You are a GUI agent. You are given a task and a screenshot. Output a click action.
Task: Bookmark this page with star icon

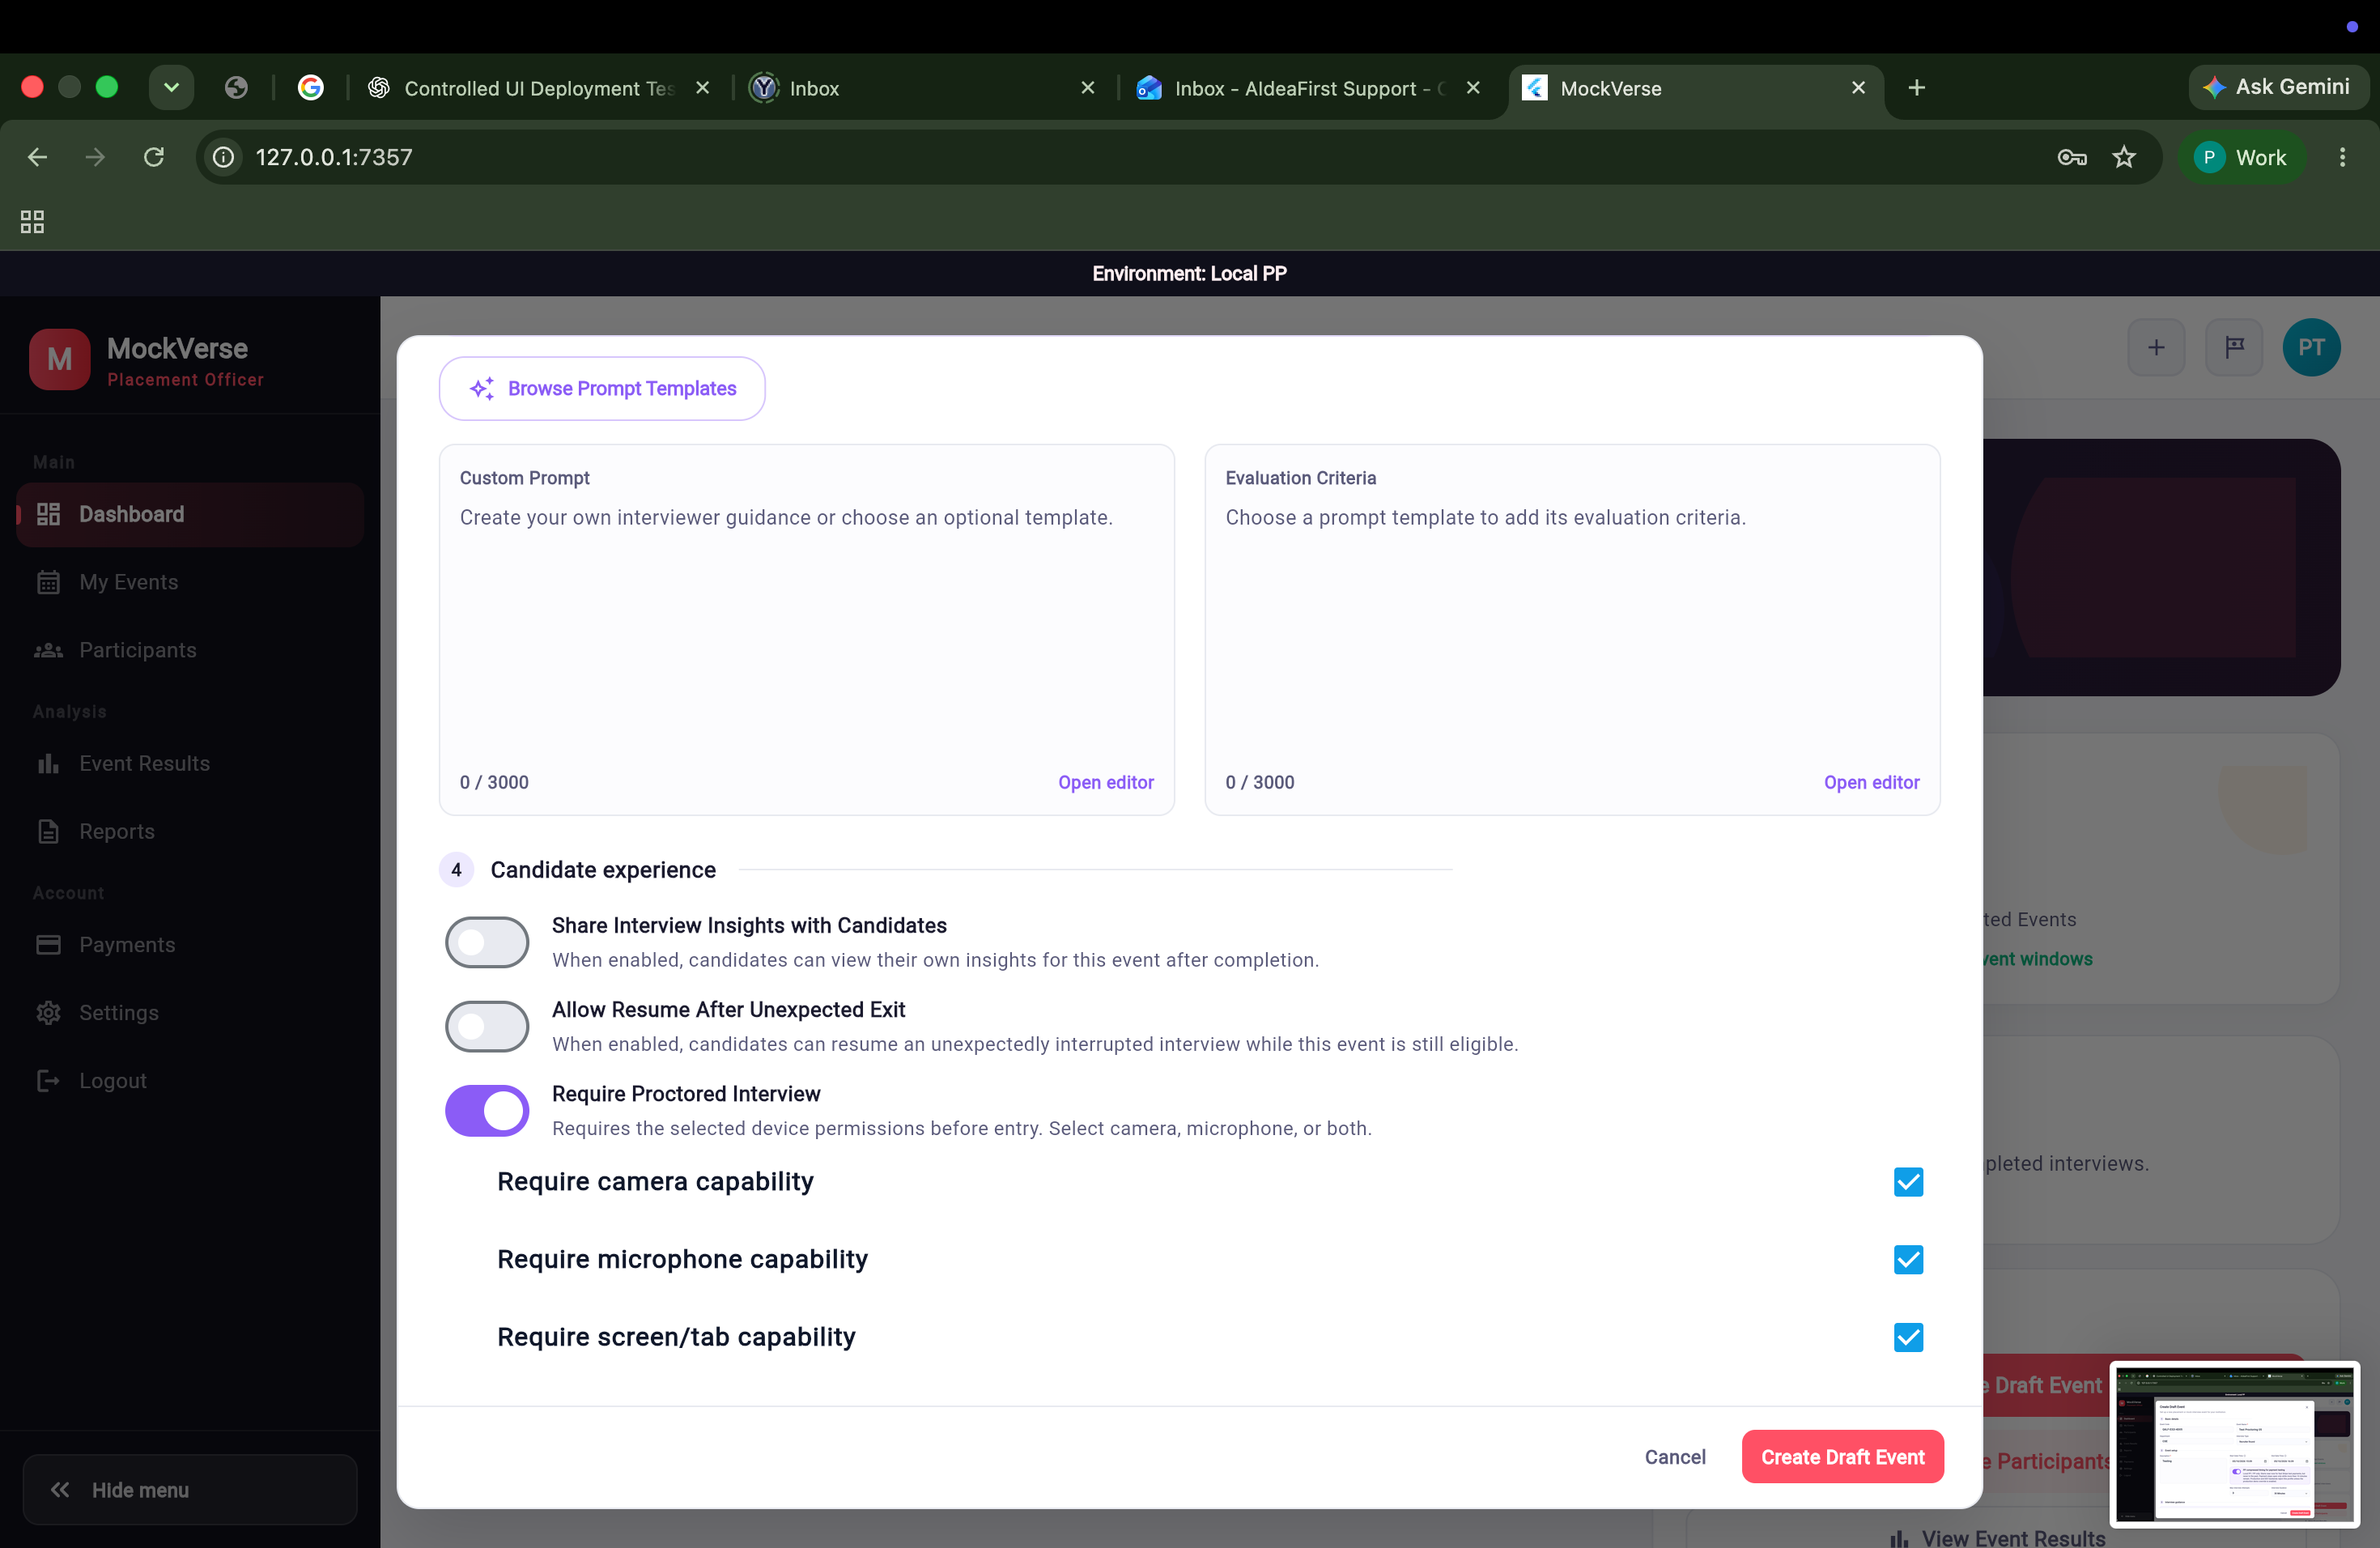2124,157
